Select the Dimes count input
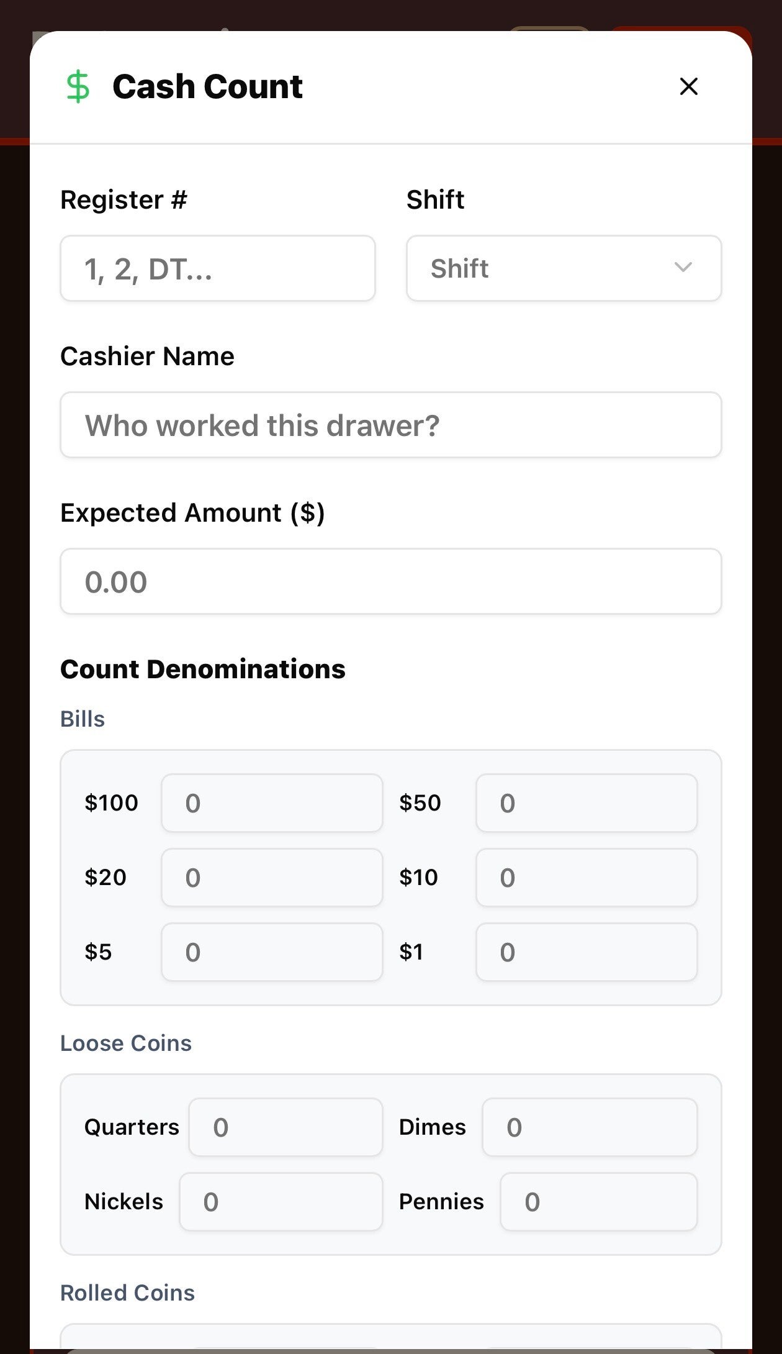This screenshot has width=782, height=1354. [x=589, y=1127]
